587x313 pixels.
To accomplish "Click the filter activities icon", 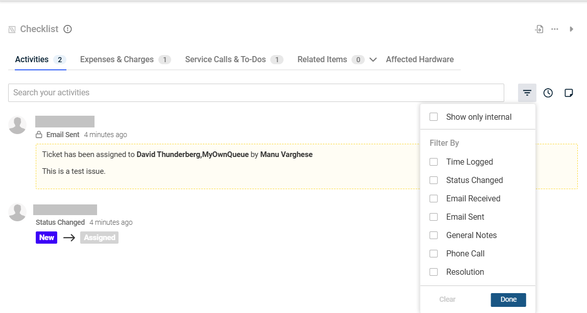I will pos(527,93).
